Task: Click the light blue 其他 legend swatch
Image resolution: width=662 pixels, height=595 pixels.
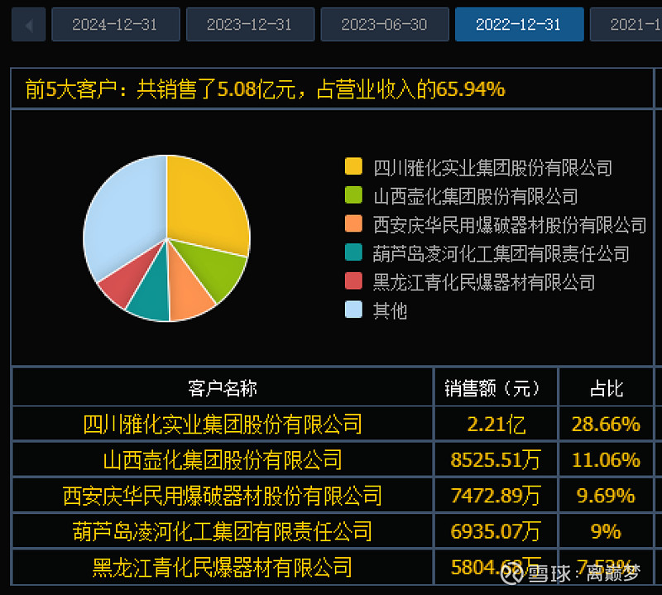Action: click(353, 309)
